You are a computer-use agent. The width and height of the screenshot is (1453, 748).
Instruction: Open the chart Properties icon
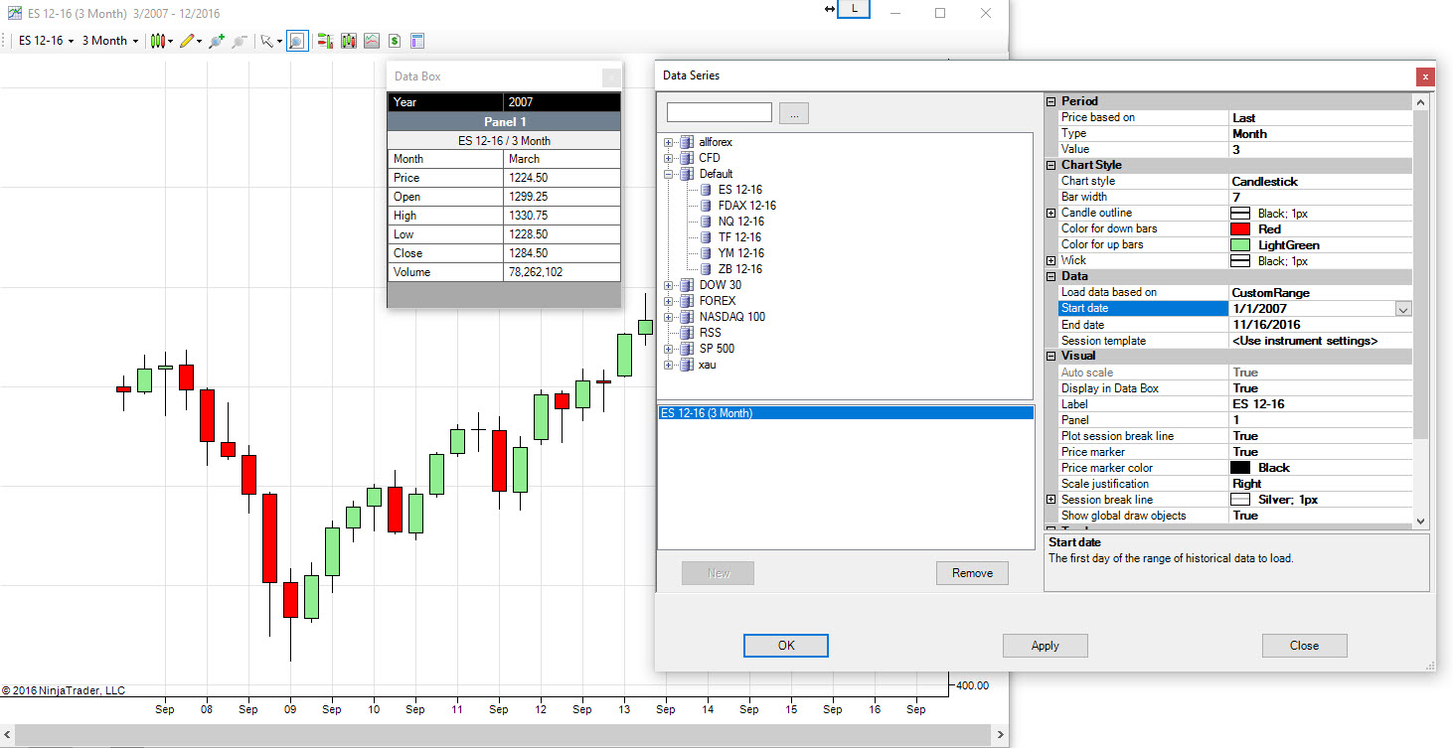click(417, 41)
